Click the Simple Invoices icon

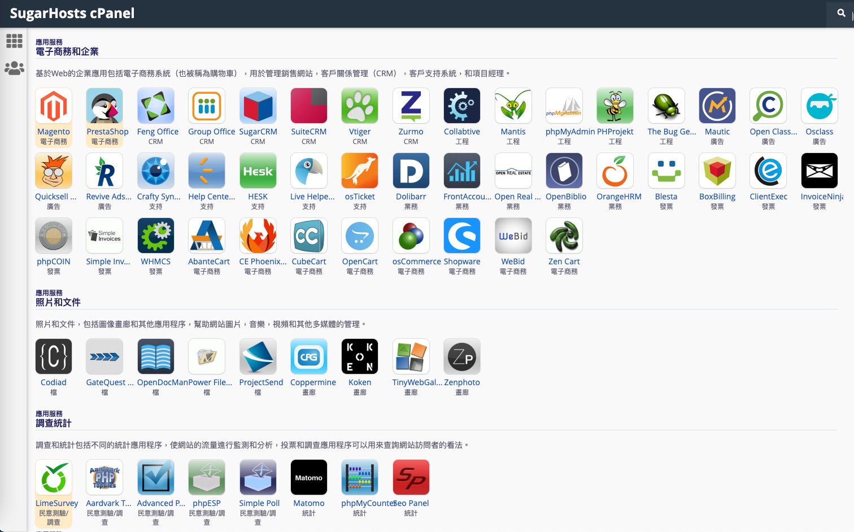point(104,236)
